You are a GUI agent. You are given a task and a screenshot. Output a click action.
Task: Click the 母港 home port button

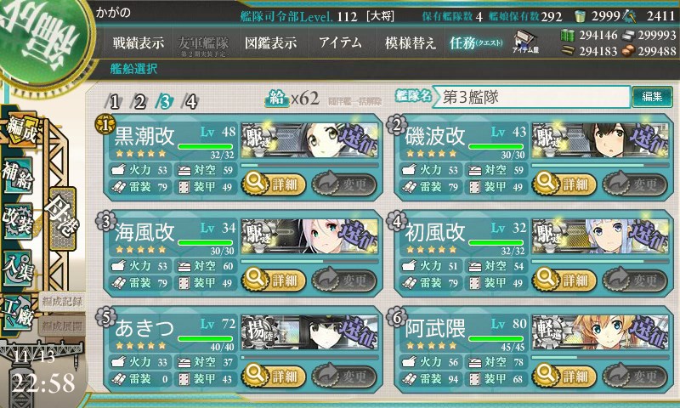[x=62, y=219]
